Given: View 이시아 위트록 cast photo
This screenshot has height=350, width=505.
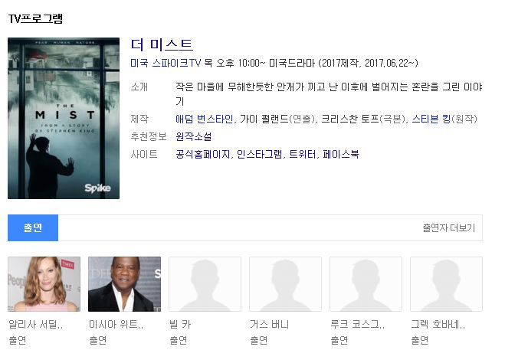Looking at the screenshot, I should [124, 284].
